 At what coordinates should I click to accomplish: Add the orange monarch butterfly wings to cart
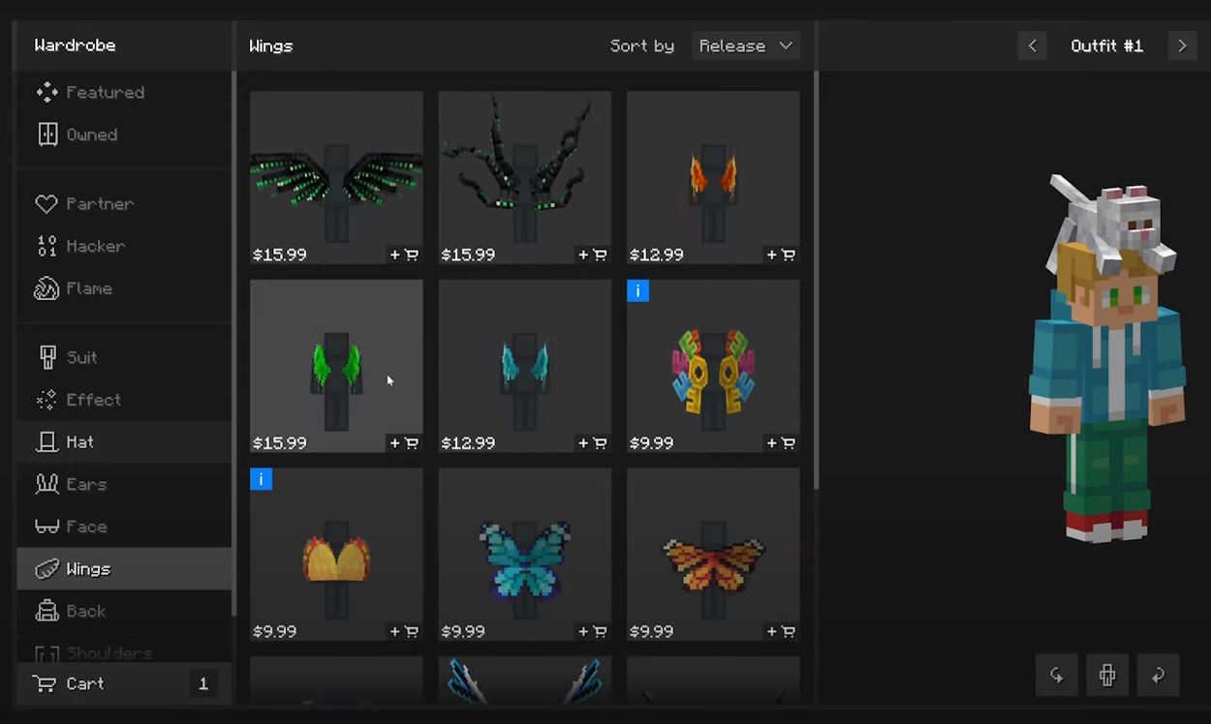(781, 630)
